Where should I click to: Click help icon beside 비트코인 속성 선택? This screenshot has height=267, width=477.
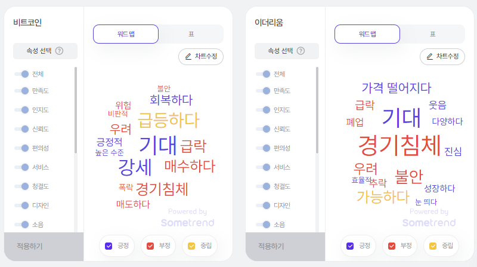pyautogui.click(x=59, y=51)
